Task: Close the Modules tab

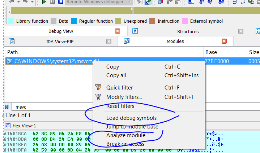Action: 224,41
